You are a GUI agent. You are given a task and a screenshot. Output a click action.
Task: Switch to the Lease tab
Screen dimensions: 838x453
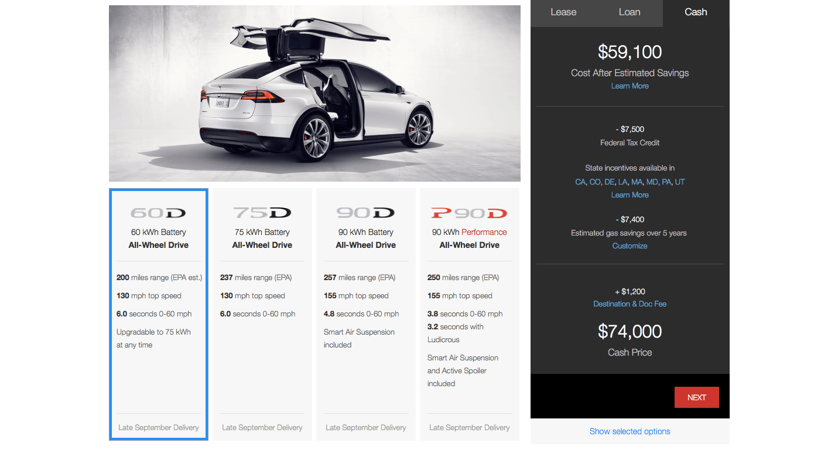pos(563,12)
